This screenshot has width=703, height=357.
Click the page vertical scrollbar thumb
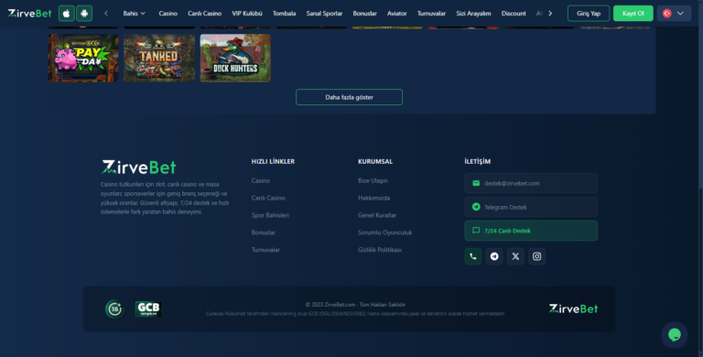701,269
